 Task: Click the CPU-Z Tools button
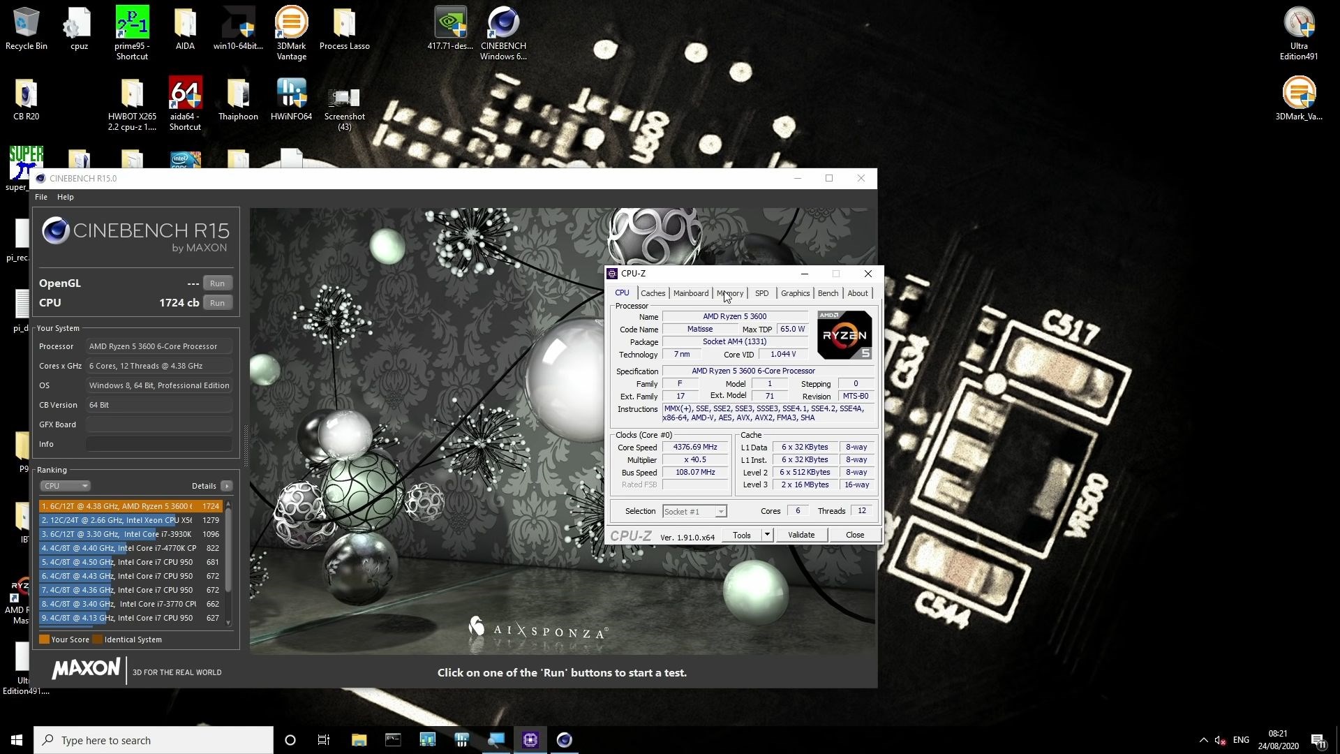(741, 535)
